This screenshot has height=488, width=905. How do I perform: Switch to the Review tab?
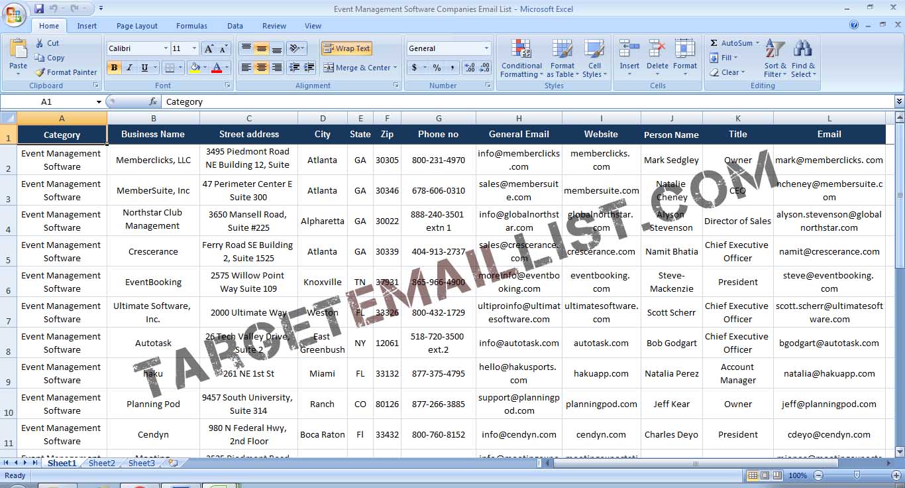pos(274,26)
